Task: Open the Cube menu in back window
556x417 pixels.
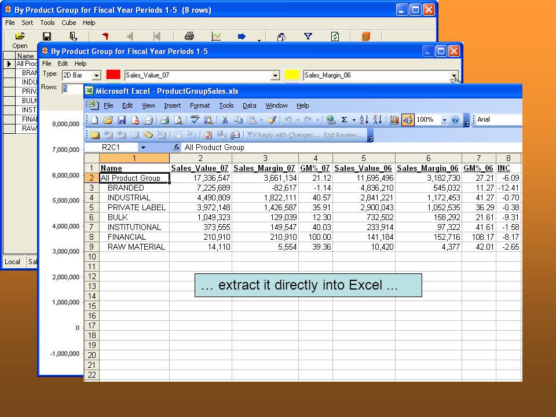Action: click(x=69, y=23)
